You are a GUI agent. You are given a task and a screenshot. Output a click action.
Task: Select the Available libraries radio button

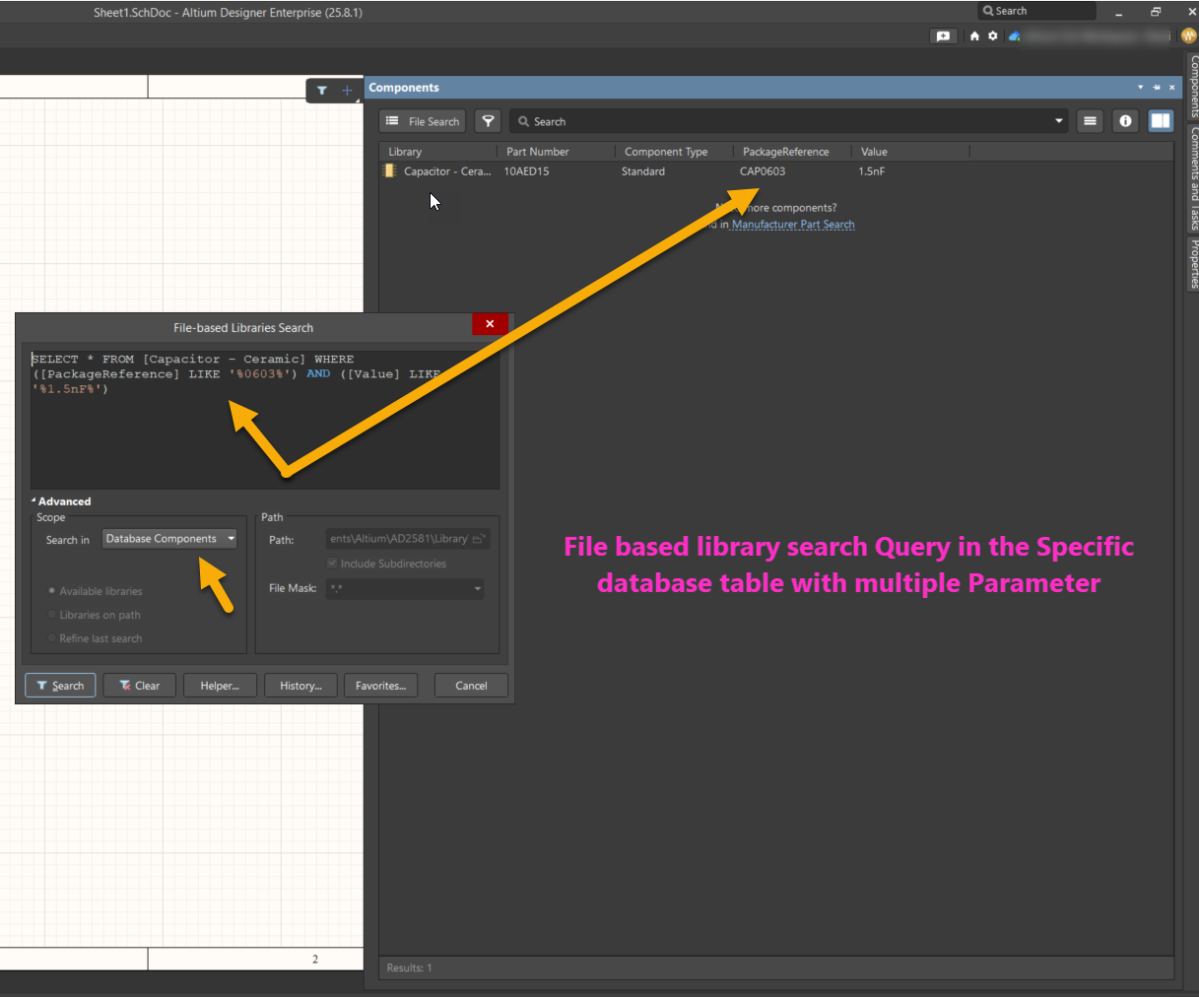tap(52, 591)
